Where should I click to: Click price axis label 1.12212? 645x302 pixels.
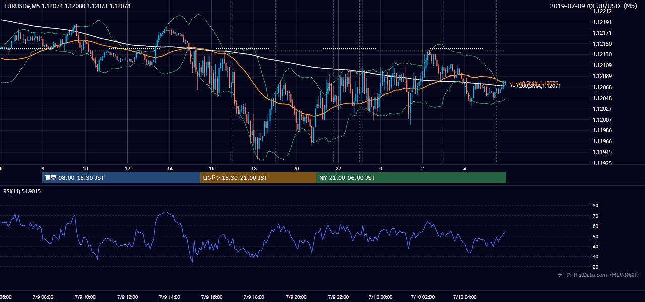click(603, 11)
